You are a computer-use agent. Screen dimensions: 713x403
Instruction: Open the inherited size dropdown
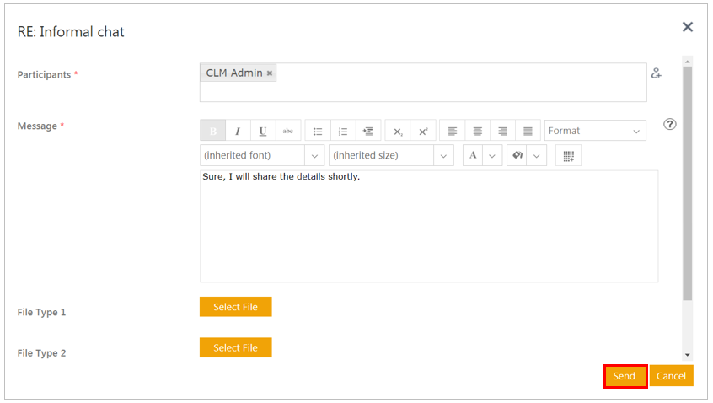391,156
